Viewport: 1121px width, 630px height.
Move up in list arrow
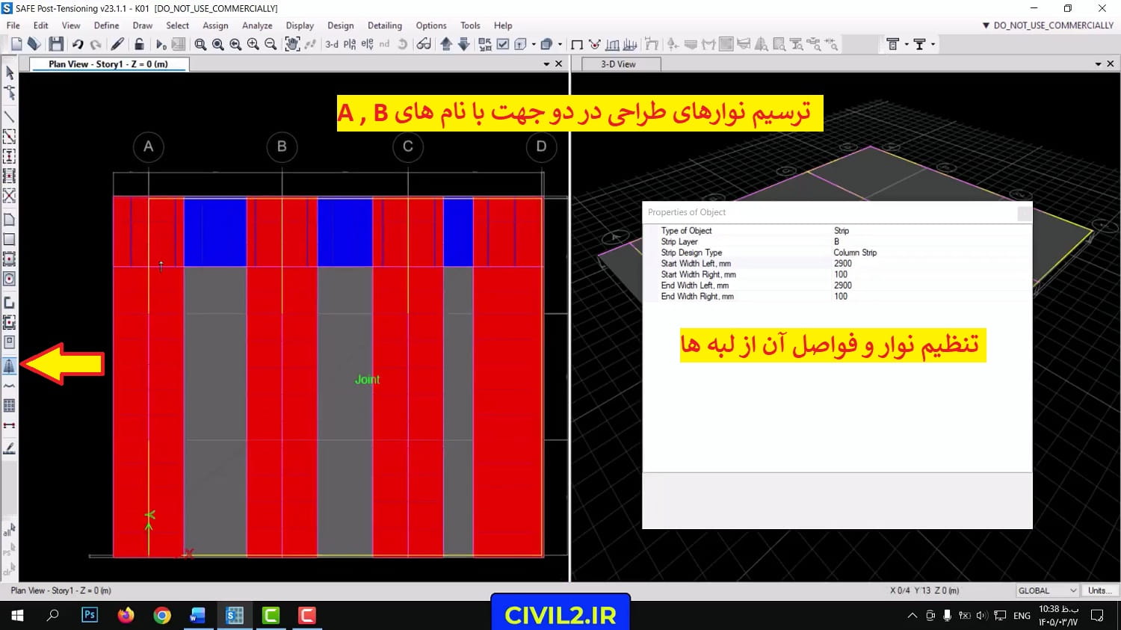446,44
